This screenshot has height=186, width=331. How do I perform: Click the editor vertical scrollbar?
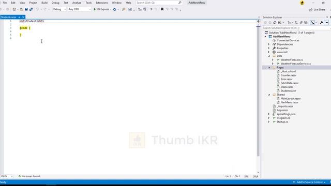pos(258,92)
